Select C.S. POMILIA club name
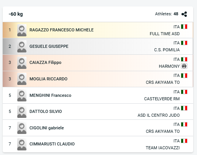 pos(167,50)
